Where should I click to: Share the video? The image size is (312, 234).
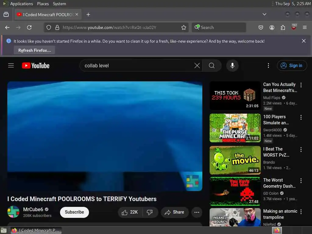point(175,212)
